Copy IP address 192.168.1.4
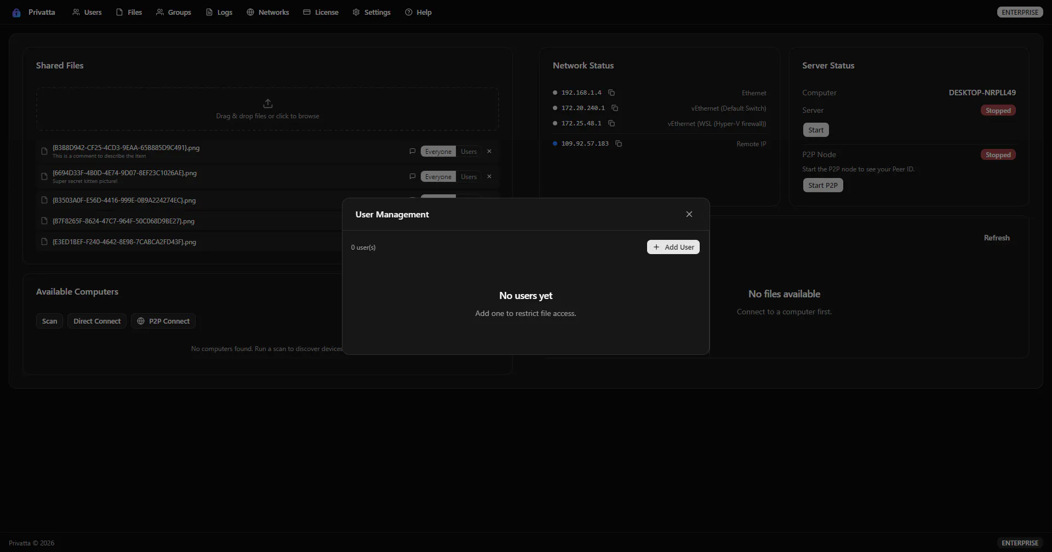1052x552 pixels. [x=611, y=93]
